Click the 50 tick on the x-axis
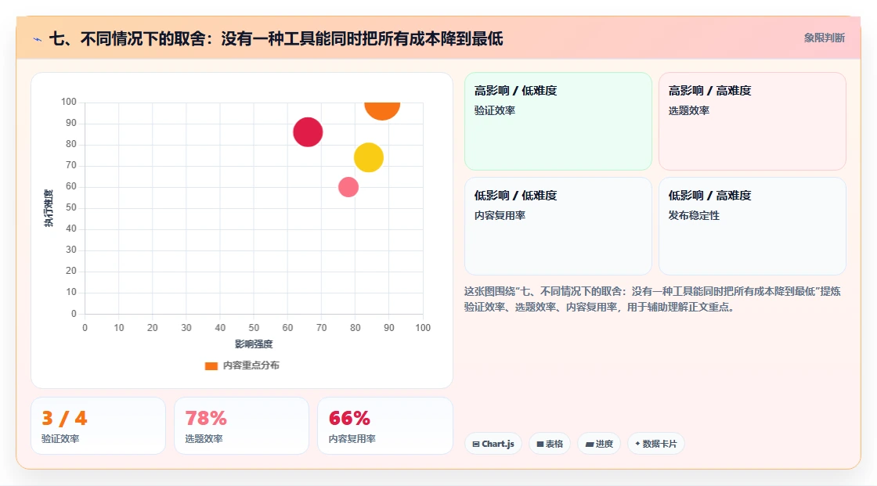Image resolution: width=877 pixels, height=486 pixels. pos(254,328)
